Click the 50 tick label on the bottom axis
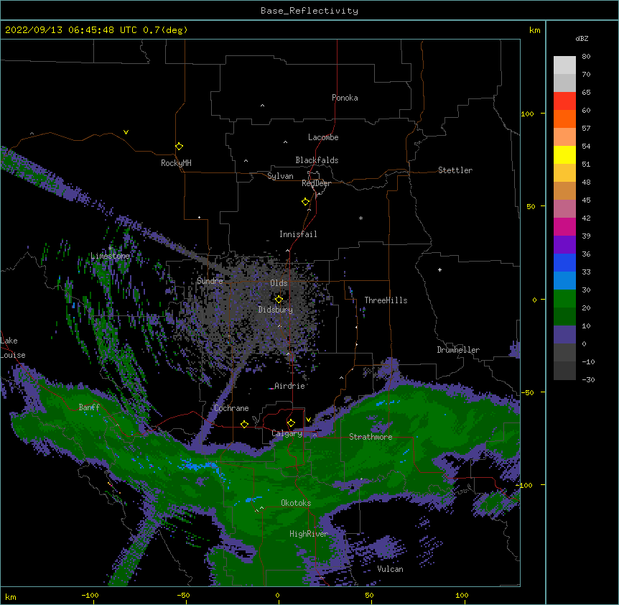The image size is (619, 605). point(369,595)
